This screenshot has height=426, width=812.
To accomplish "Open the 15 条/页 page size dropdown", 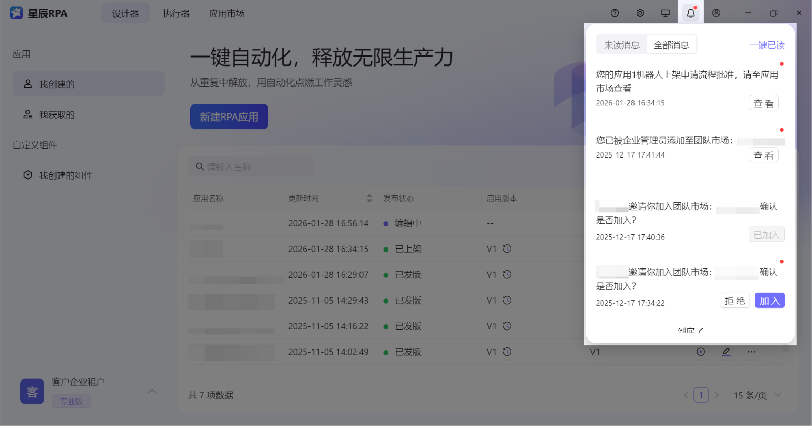I will click(x=757, y=395).
